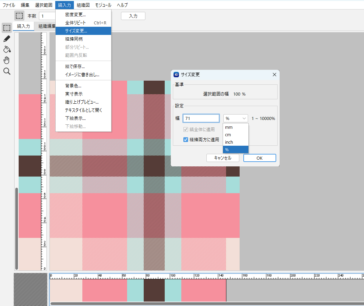Select 実寸表示 menu entry
364x306 pixels.
coord(83,94)
